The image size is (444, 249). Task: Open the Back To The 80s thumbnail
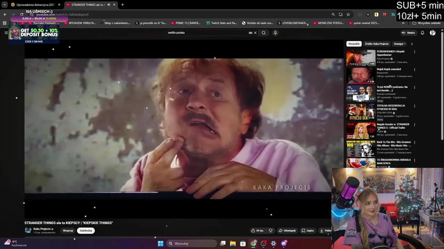pos(361,148)
